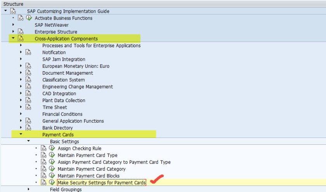Select the Time Sheet tree entry
Image resolution: width=326 pixels, height=192 pixels.
click(55, 107)
